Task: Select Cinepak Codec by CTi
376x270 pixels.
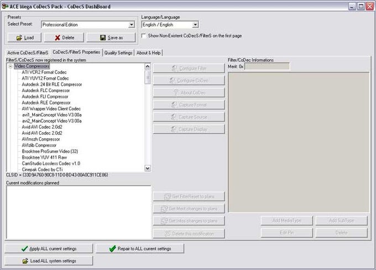Action: click(42, 169)
